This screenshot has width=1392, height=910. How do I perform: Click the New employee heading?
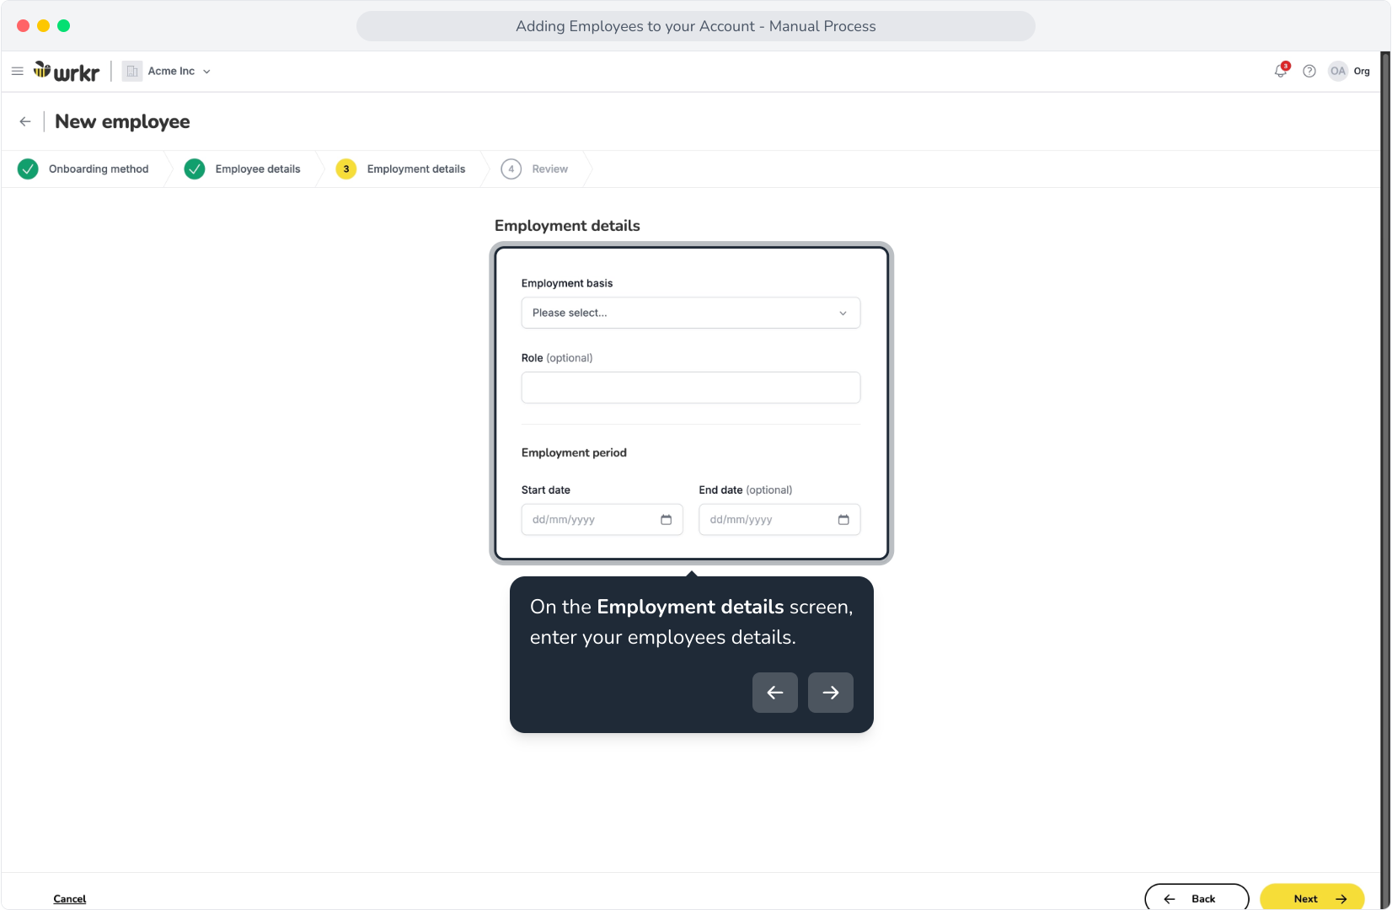(x=123, y=122)
